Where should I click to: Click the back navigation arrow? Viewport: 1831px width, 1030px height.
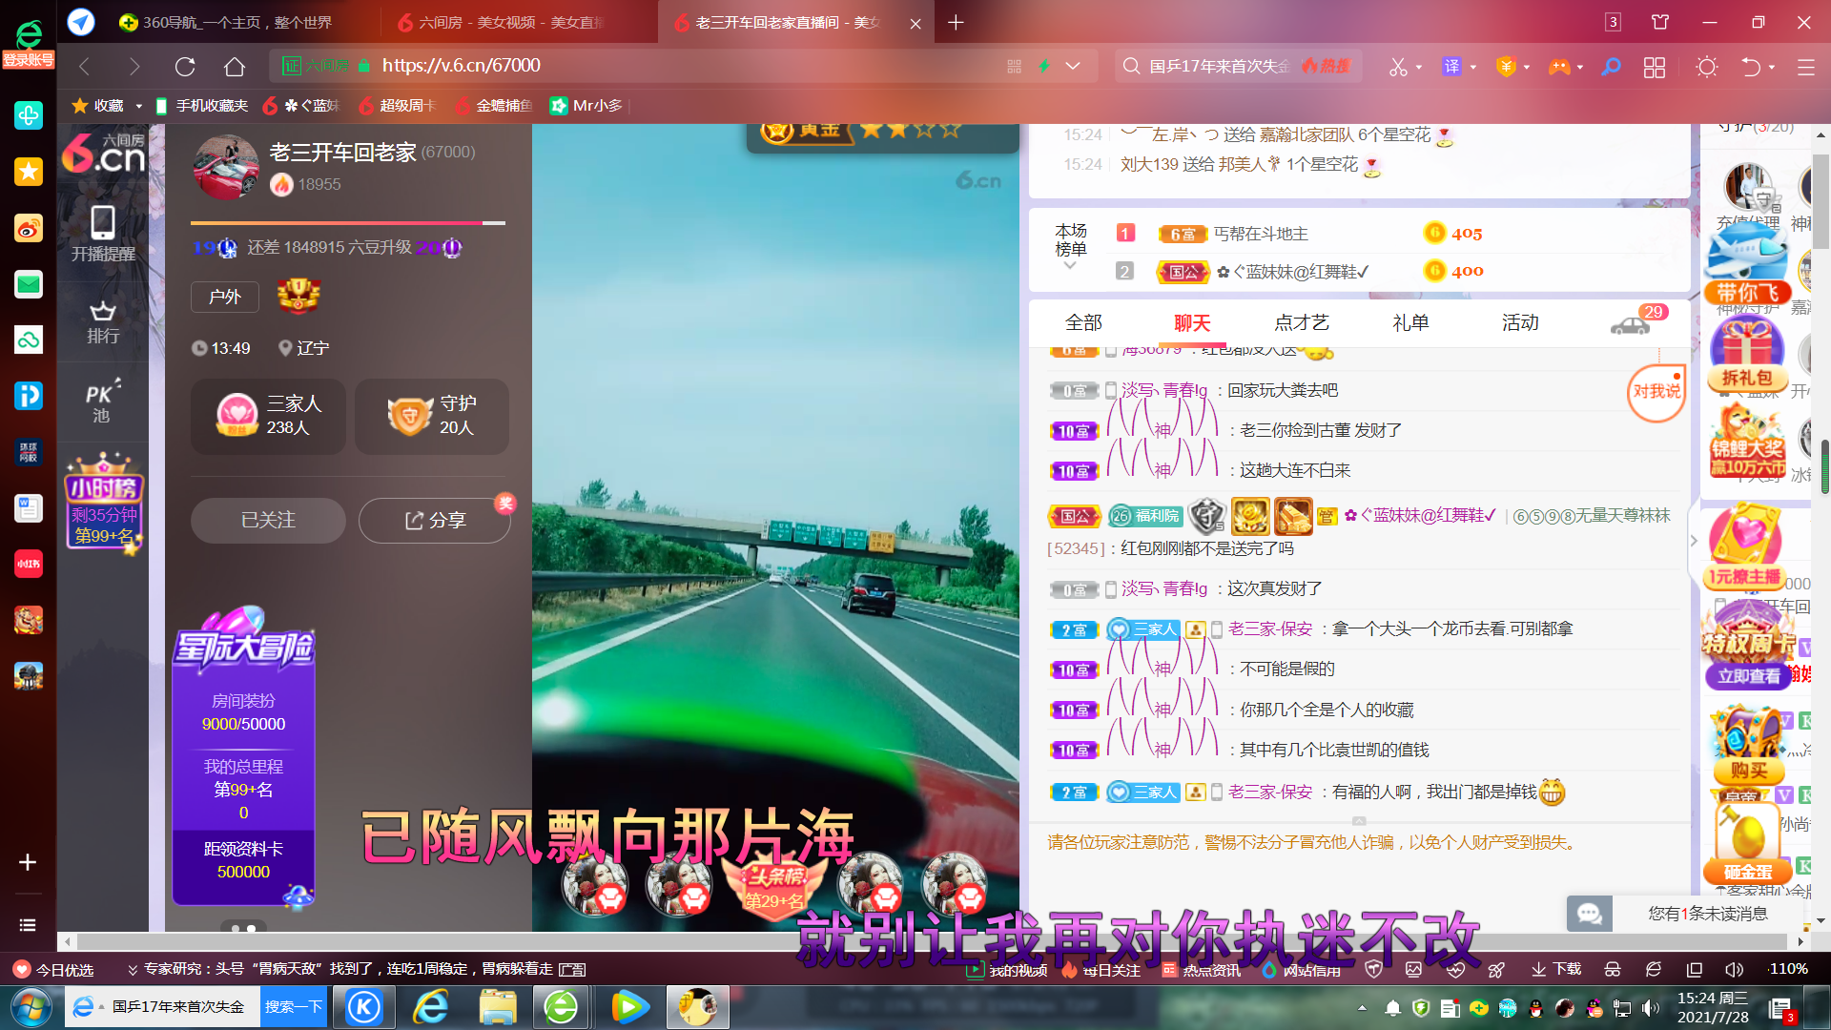click(84, 66)
